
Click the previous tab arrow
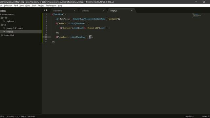[44, 10]
